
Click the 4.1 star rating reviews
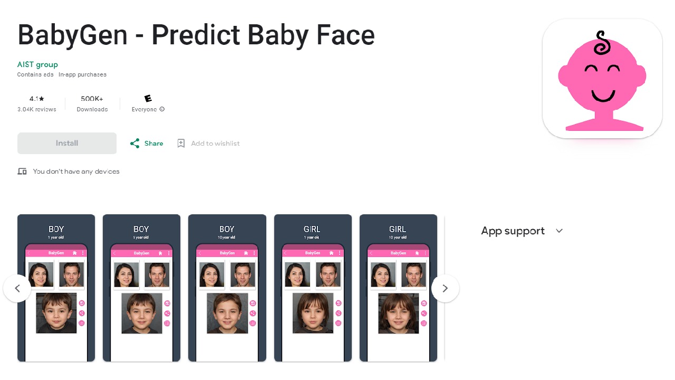pos(37,103)
